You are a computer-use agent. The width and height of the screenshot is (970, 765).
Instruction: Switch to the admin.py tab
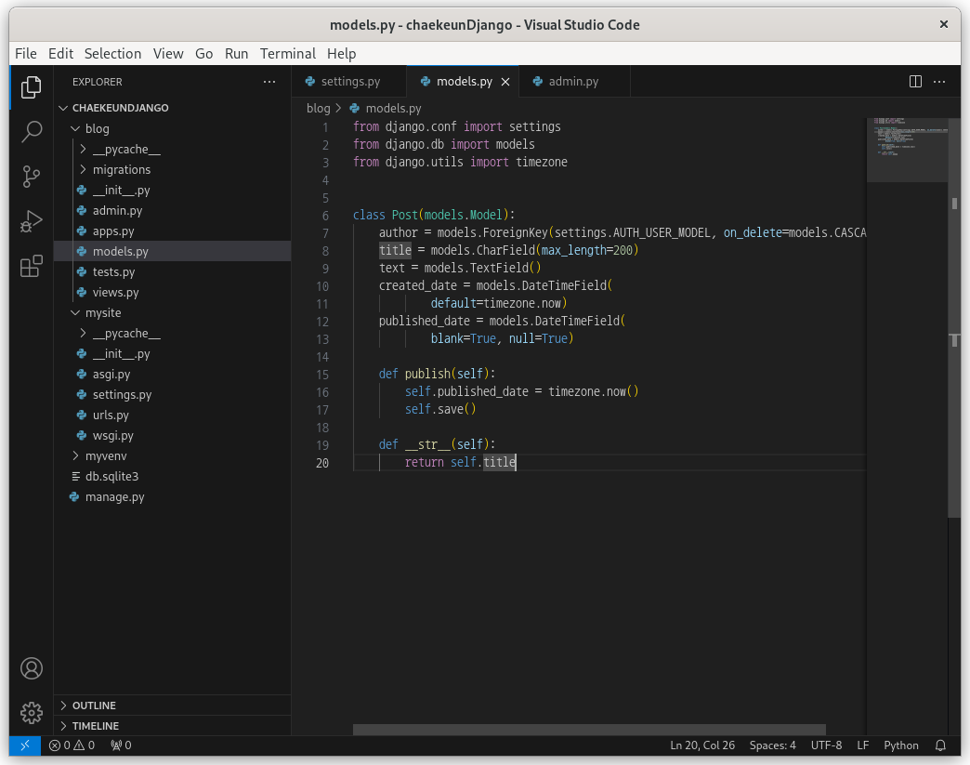coord(574,81)
